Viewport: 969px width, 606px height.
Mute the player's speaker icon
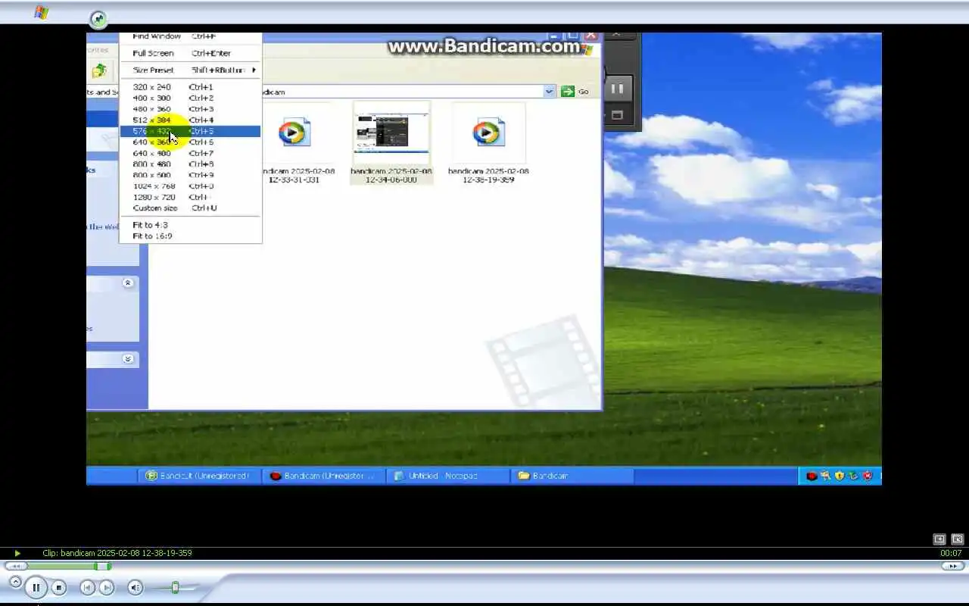point(135,587)
